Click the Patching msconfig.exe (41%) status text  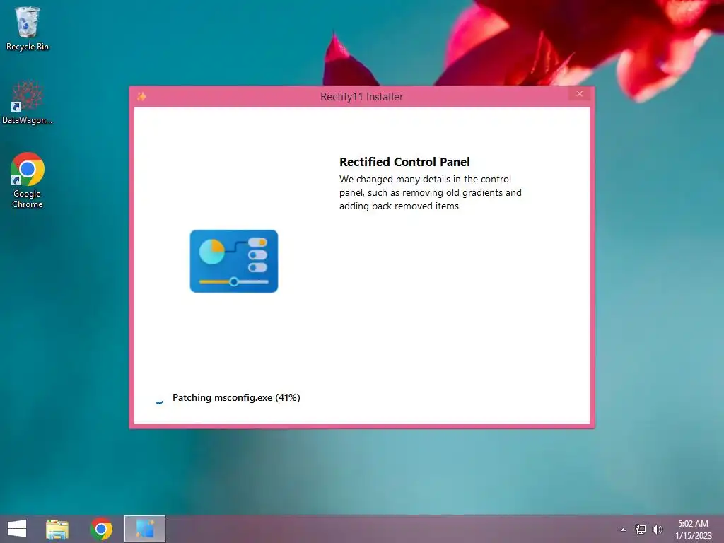236,397
